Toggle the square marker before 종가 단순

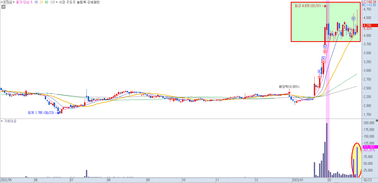[x=14, y=2]
